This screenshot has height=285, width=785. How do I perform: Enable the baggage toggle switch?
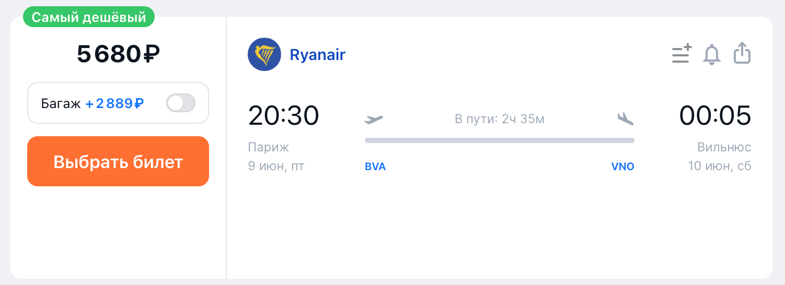click(181, 103)
